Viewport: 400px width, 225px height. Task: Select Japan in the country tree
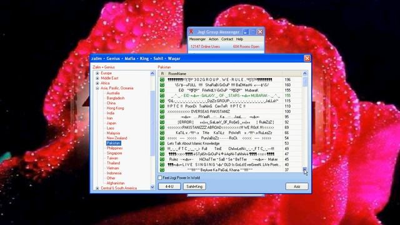pos(111,123)
